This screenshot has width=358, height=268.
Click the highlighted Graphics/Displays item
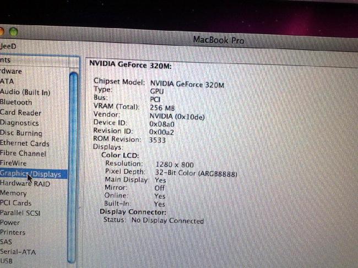(x=30, y=174)
